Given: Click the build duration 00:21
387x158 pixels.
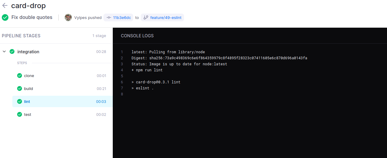Looking at the screenshot, I should click(x=101, y=88).
